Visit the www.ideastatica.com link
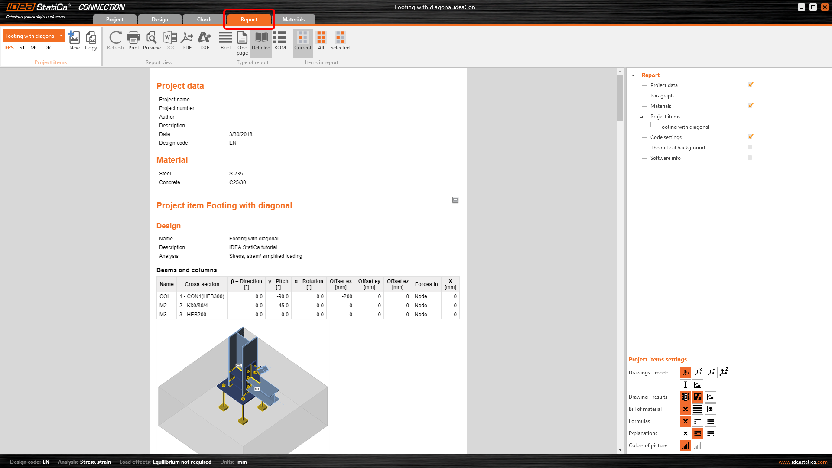Viewport: 832px width, 468px height. [x=803, y=462]
